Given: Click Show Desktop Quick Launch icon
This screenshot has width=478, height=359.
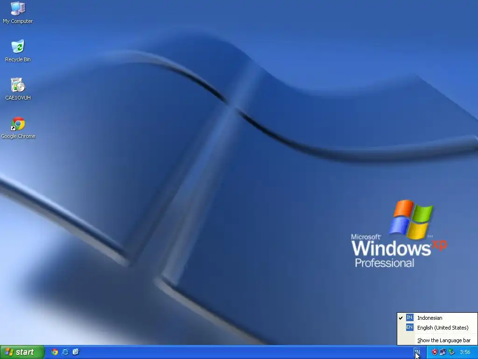Looking at the screenshot, I should point(76,352).
